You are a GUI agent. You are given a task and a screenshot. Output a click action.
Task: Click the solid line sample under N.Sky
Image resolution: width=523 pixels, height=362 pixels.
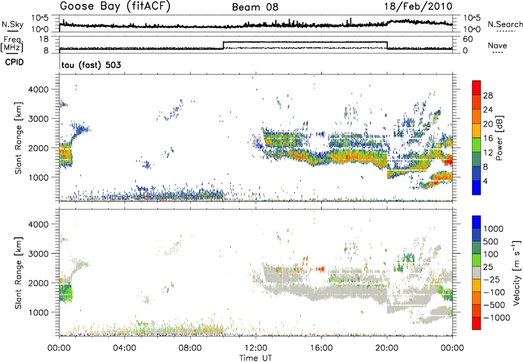click(12, 31)
